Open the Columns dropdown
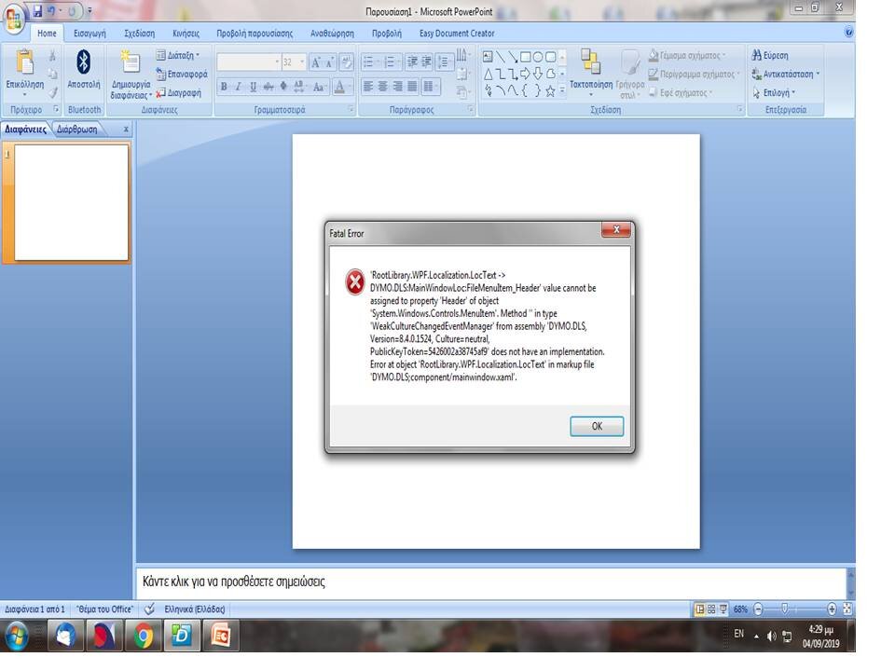Image resolution: width=895 pixels, height=671 pixels. coord(431,87)
